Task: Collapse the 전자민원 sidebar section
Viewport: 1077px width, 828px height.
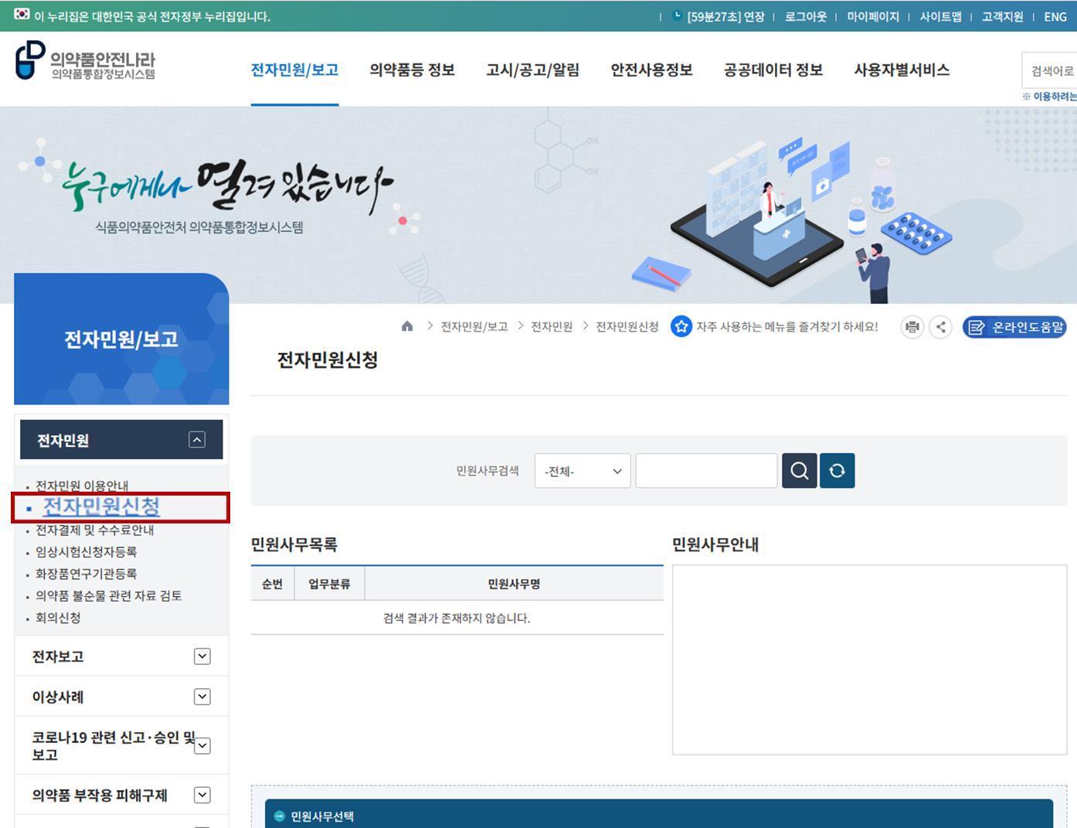Action: point(198,439)
